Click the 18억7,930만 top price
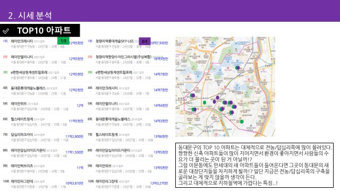Viewport: 340px width, 191px height. pos(159,43)
